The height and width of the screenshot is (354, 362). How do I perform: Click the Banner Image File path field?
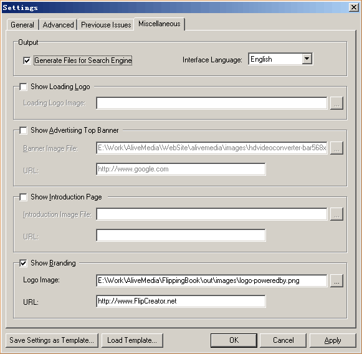tap(211, 148)
